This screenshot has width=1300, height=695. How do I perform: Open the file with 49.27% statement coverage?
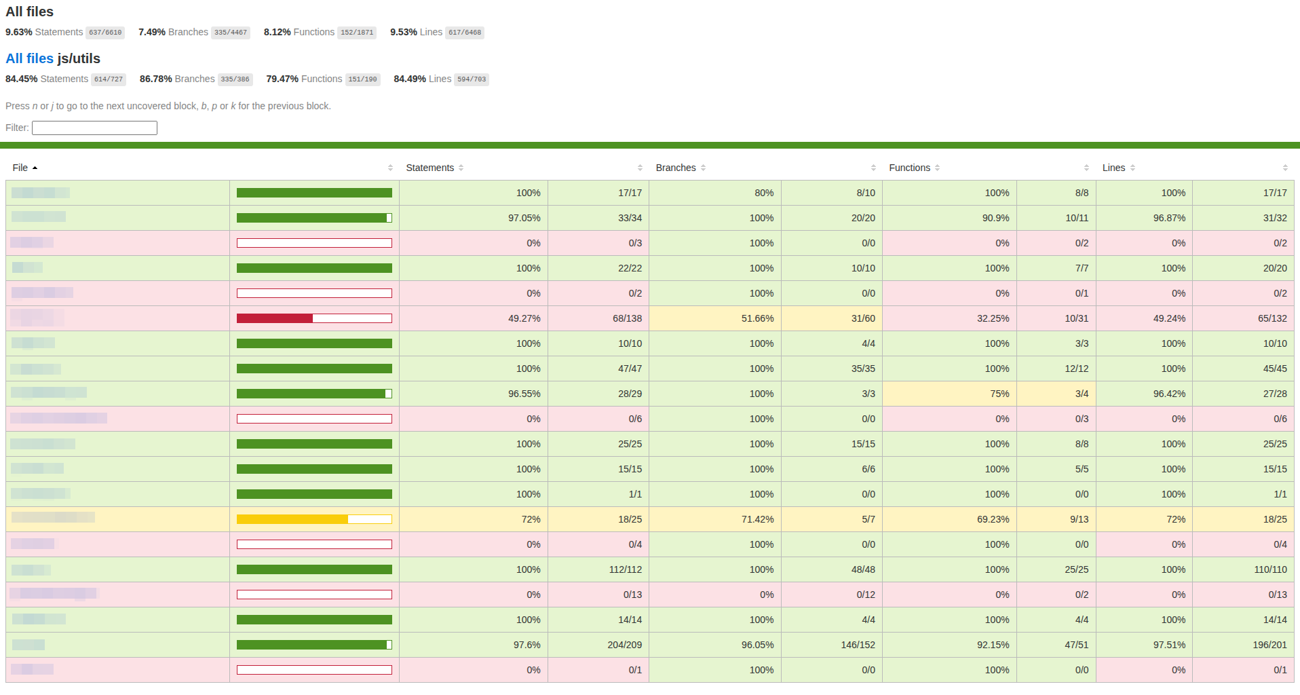pyautogui.click(x=37, y=318)
